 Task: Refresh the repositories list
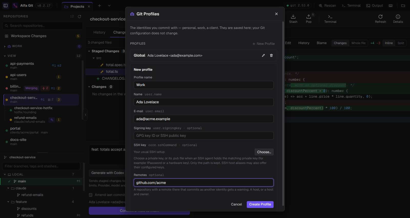(x=79, y=16)
